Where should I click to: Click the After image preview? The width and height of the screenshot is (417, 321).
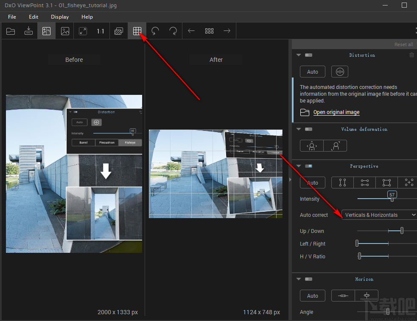[x=215, y=174]
